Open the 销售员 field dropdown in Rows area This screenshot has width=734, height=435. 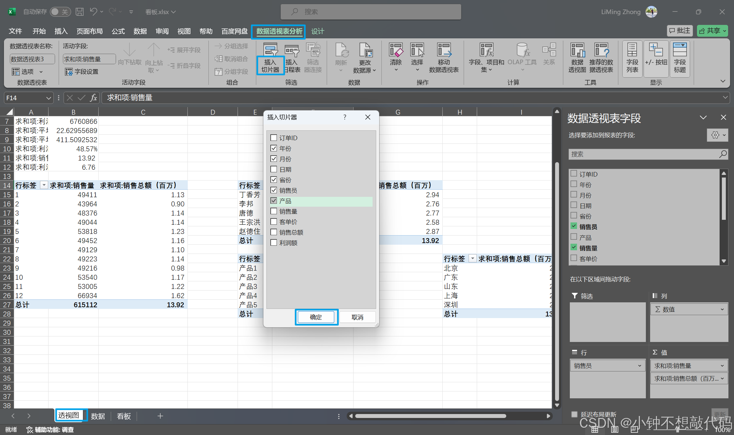coord(639,366)
